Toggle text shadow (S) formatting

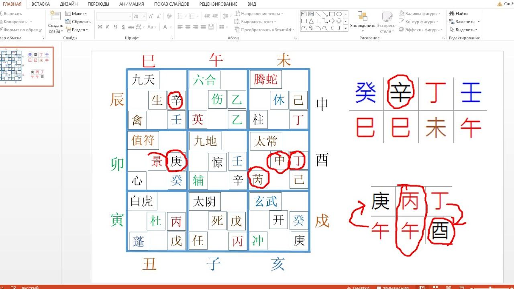(123, 27)
